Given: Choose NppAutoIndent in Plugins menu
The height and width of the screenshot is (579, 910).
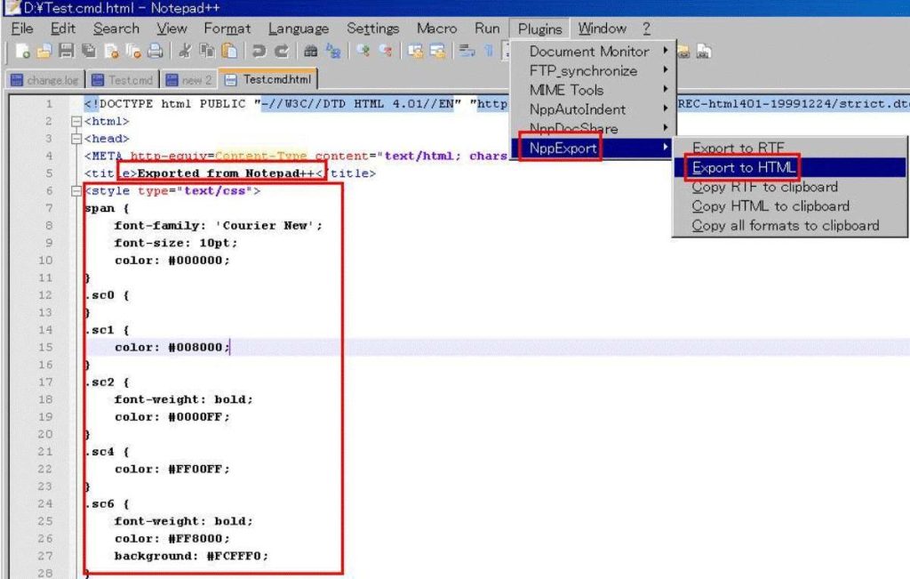Looking at the screenshot, I should pyautogui.click(x=593, y=109).
